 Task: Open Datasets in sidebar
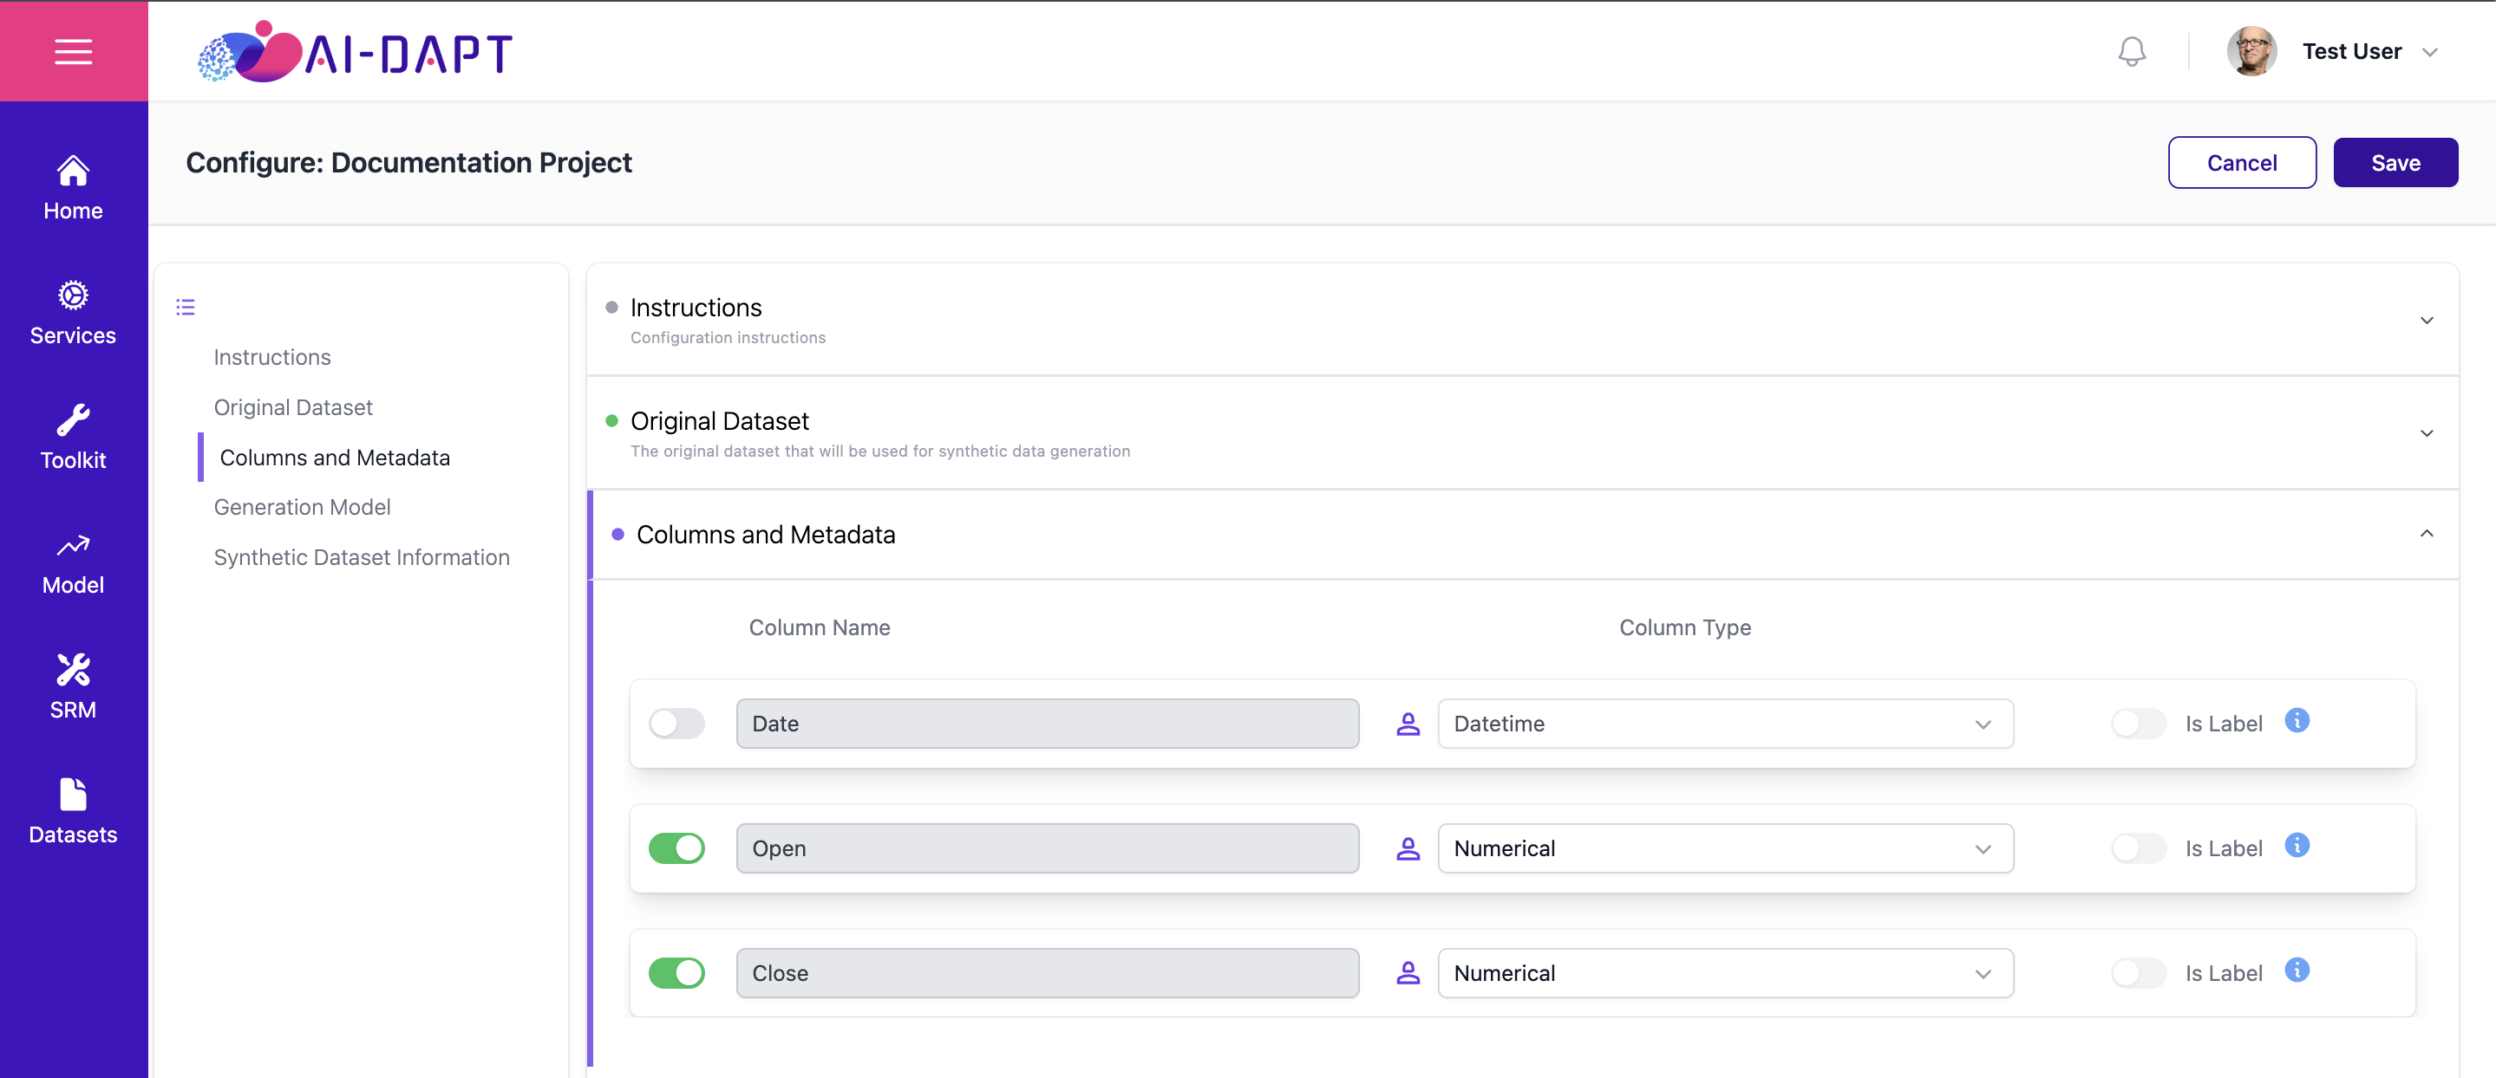pyautogui.click(x=74, y=813)
